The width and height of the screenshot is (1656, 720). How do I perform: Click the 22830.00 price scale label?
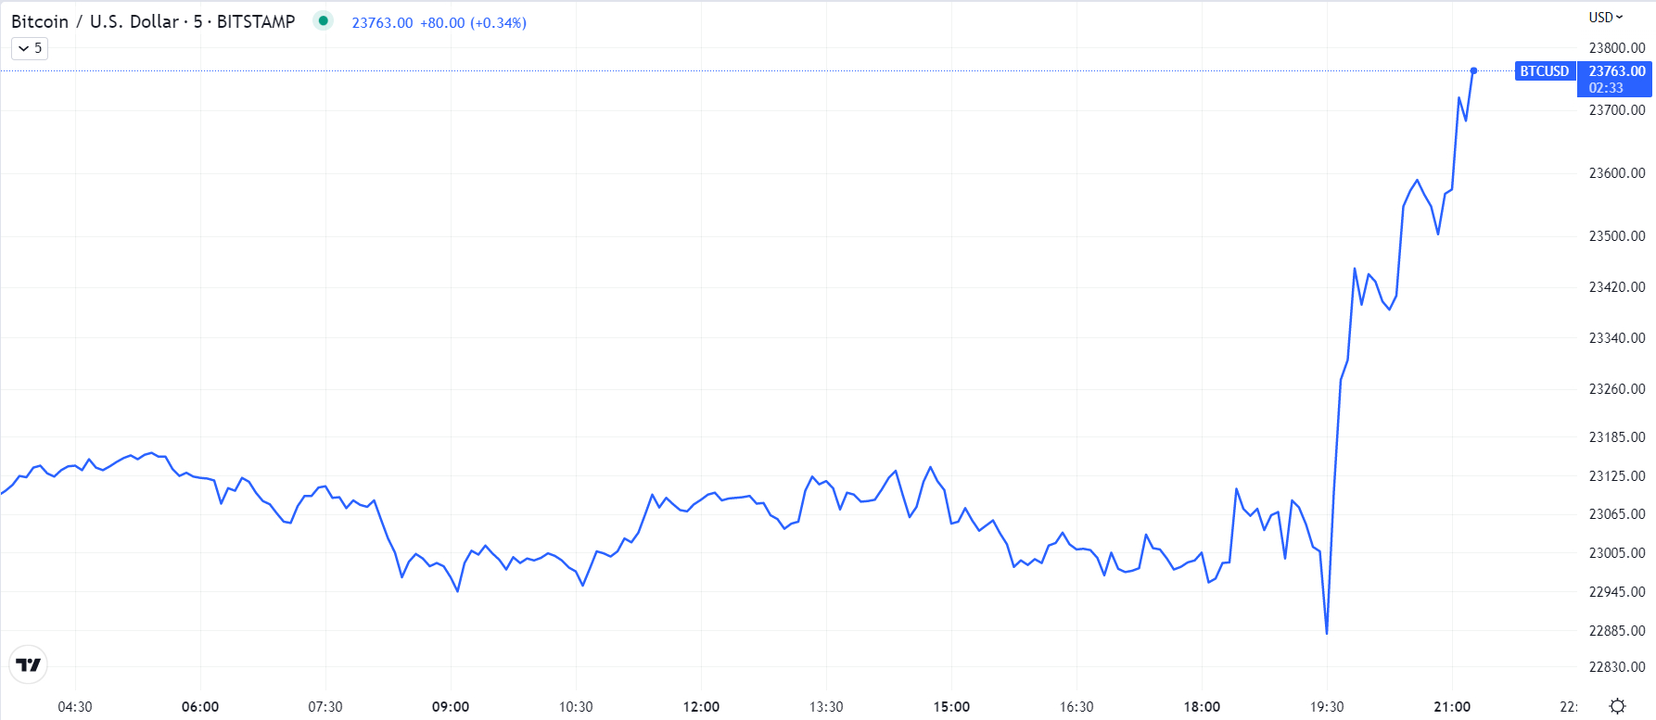(x=1617, y=667)
